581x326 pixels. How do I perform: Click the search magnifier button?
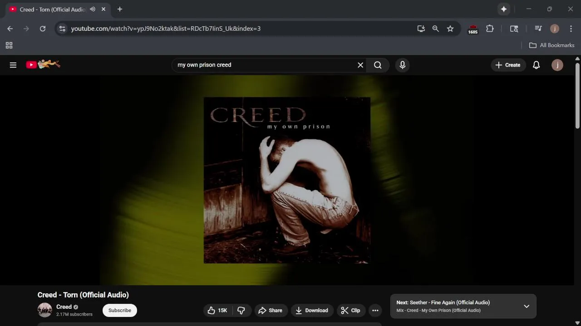(x=378, y=65)
